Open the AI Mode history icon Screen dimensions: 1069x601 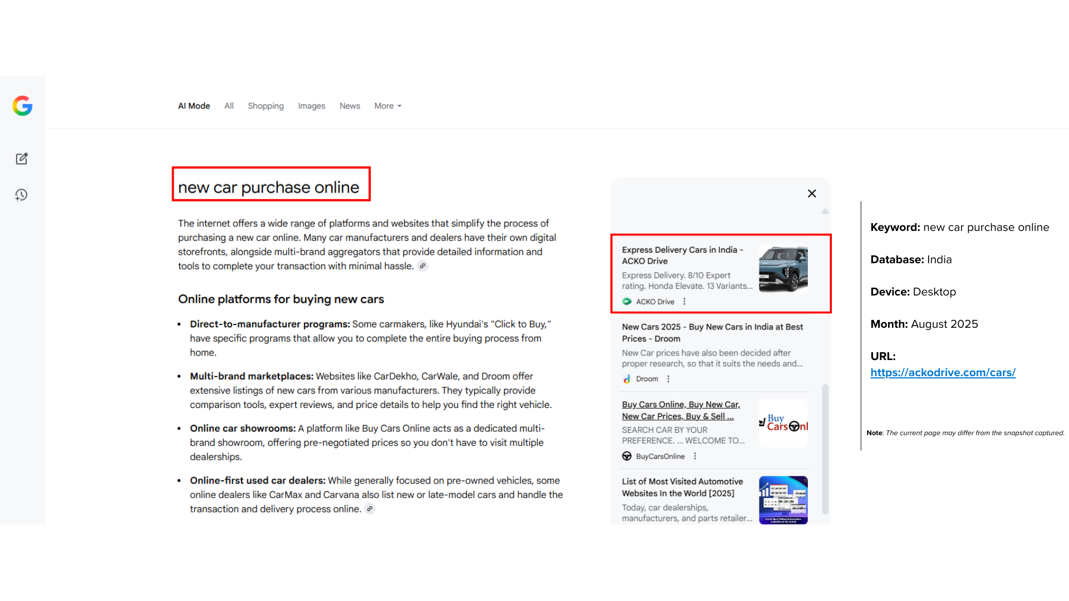coord(21,195)
